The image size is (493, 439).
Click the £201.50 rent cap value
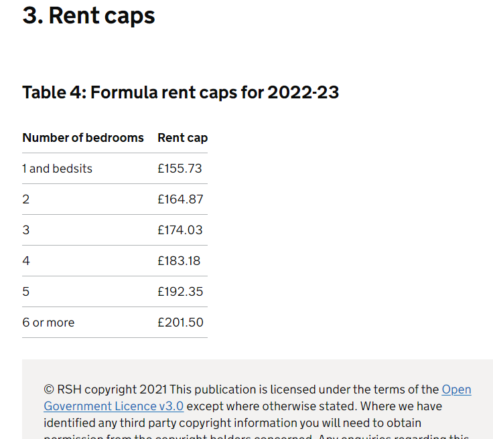click(x=180, y=323)
